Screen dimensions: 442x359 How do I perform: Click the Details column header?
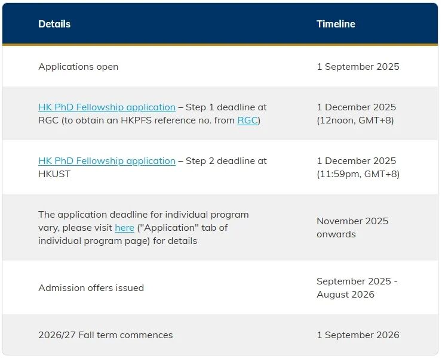click(x=54, y=24)
